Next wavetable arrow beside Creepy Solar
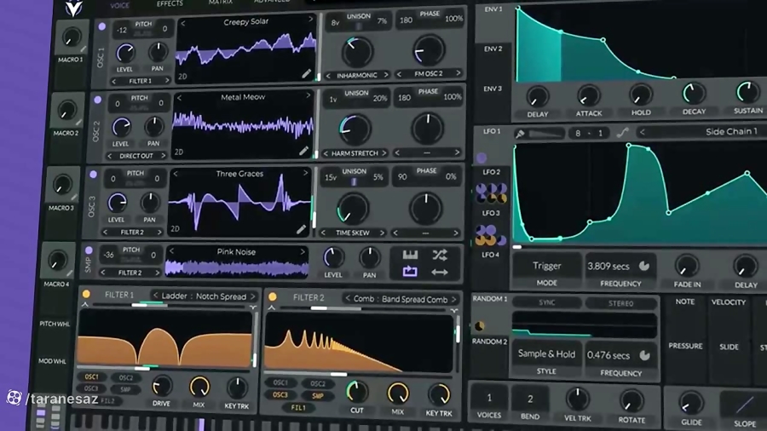Viewport: 767px width, 431px height. [x=310, y=19]
